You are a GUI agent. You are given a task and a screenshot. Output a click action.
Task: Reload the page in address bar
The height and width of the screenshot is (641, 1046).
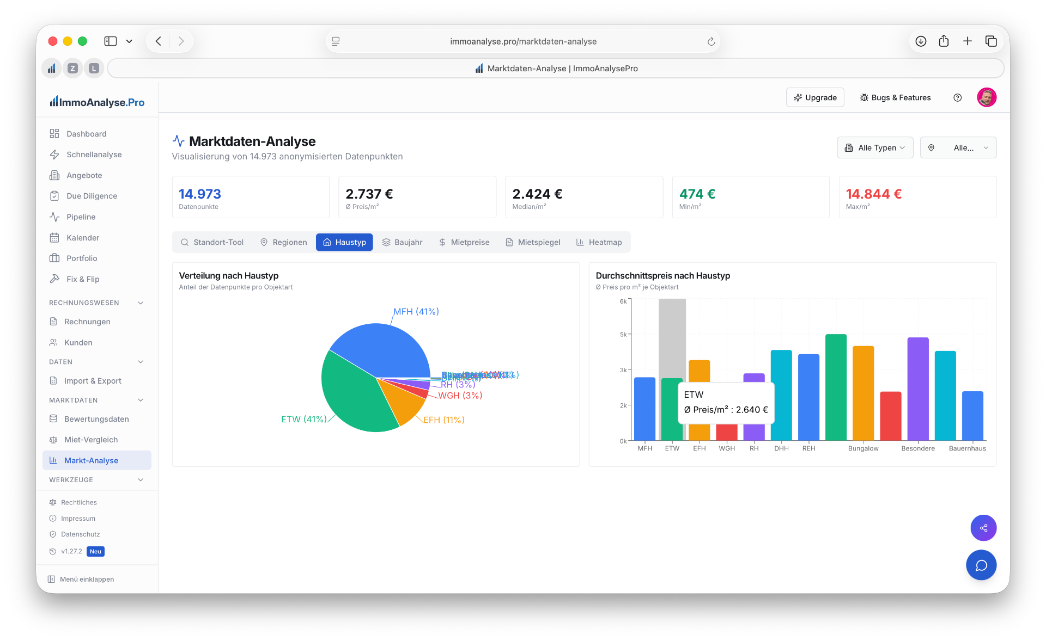pyautogui.click(x=711, y=41)
